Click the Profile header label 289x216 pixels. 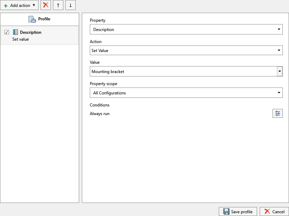click(44, 19)
